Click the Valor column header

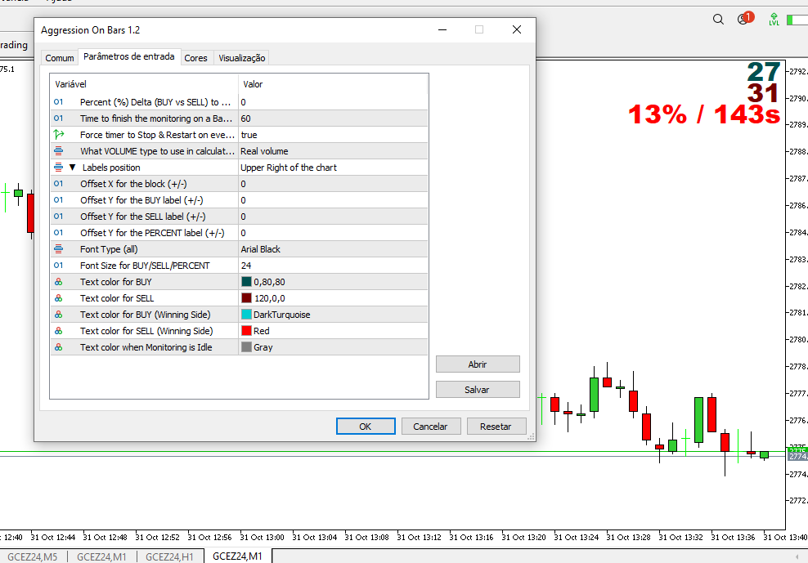click(333, 84)
